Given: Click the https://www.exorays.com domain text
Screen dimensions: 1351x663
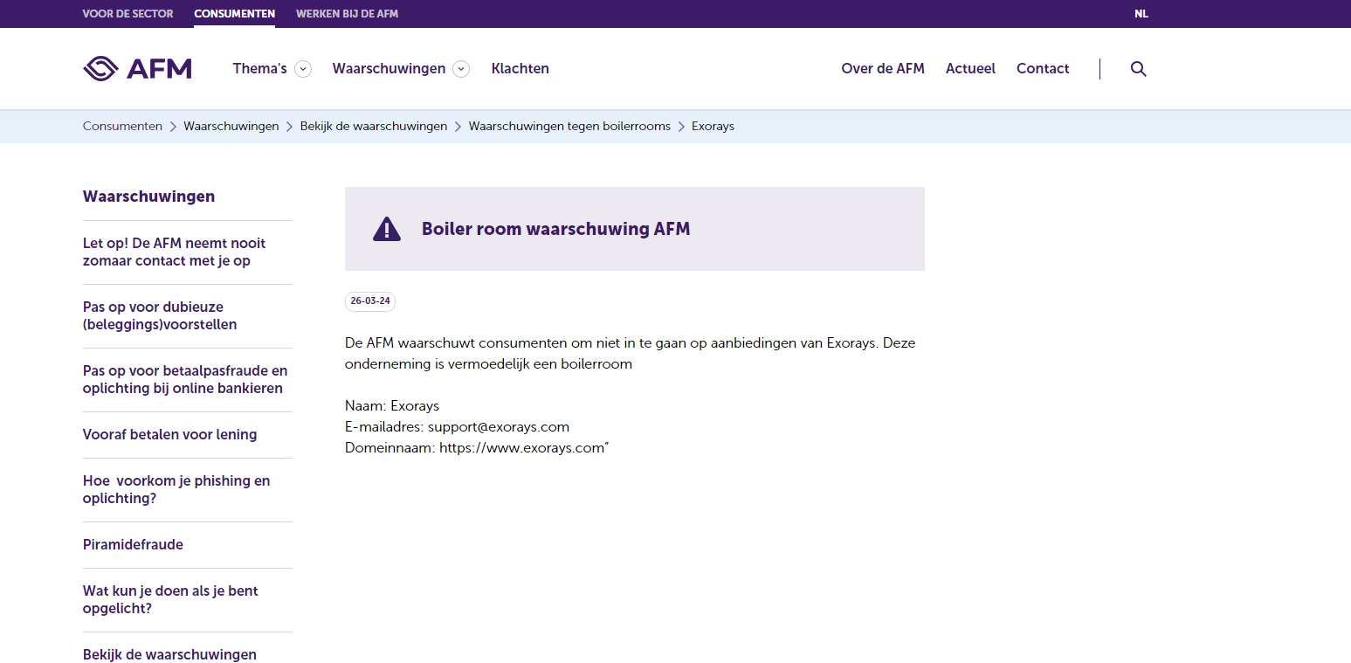Looking at the screenshot, I should [522, 448].
